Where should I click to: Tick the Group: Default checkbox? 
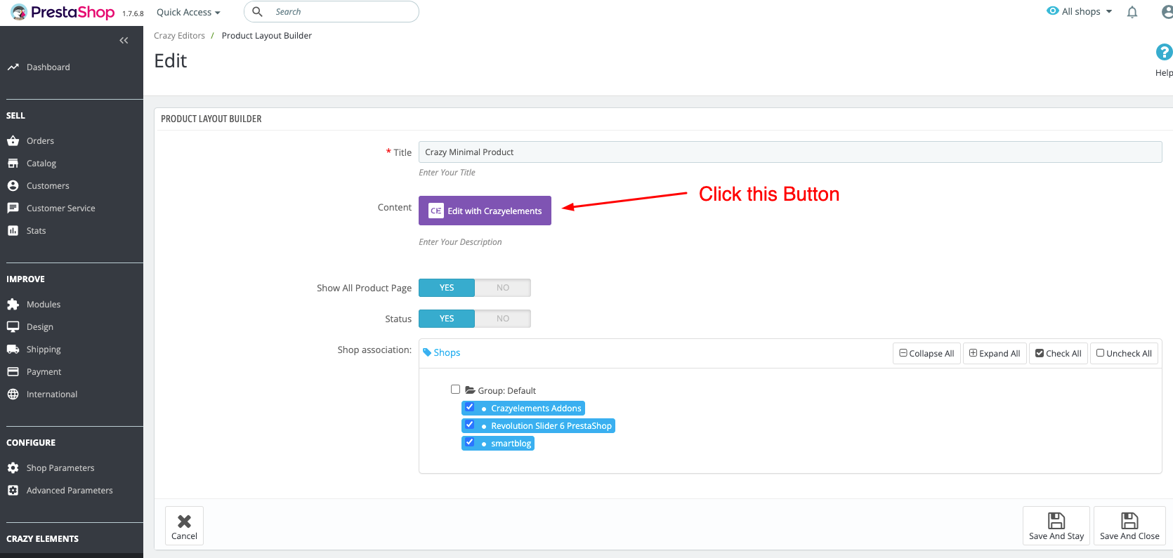coord(456,390)
